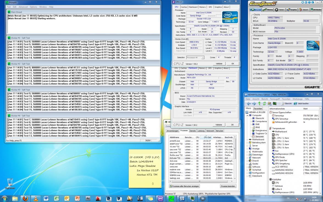Expand the Server node in AIDA64 tree

247,146
